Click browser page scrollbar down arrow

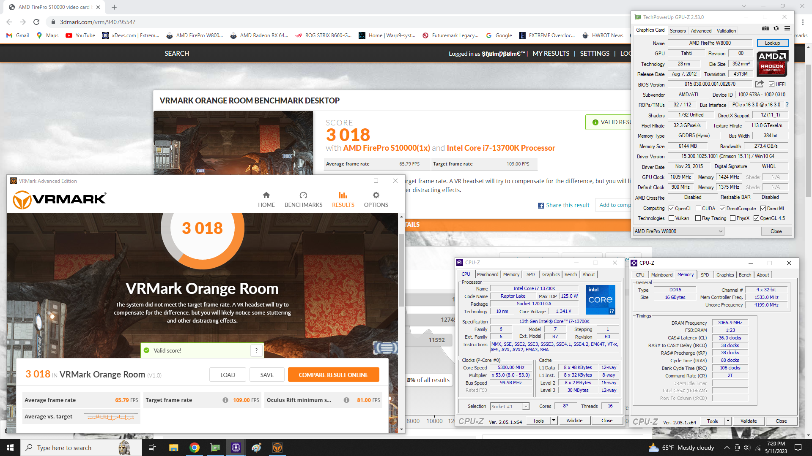[x=808, y=435]
